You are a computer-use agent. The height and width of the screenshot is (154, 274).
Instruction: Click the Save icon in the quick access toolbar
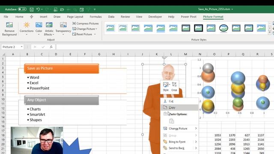pos(32,9)
